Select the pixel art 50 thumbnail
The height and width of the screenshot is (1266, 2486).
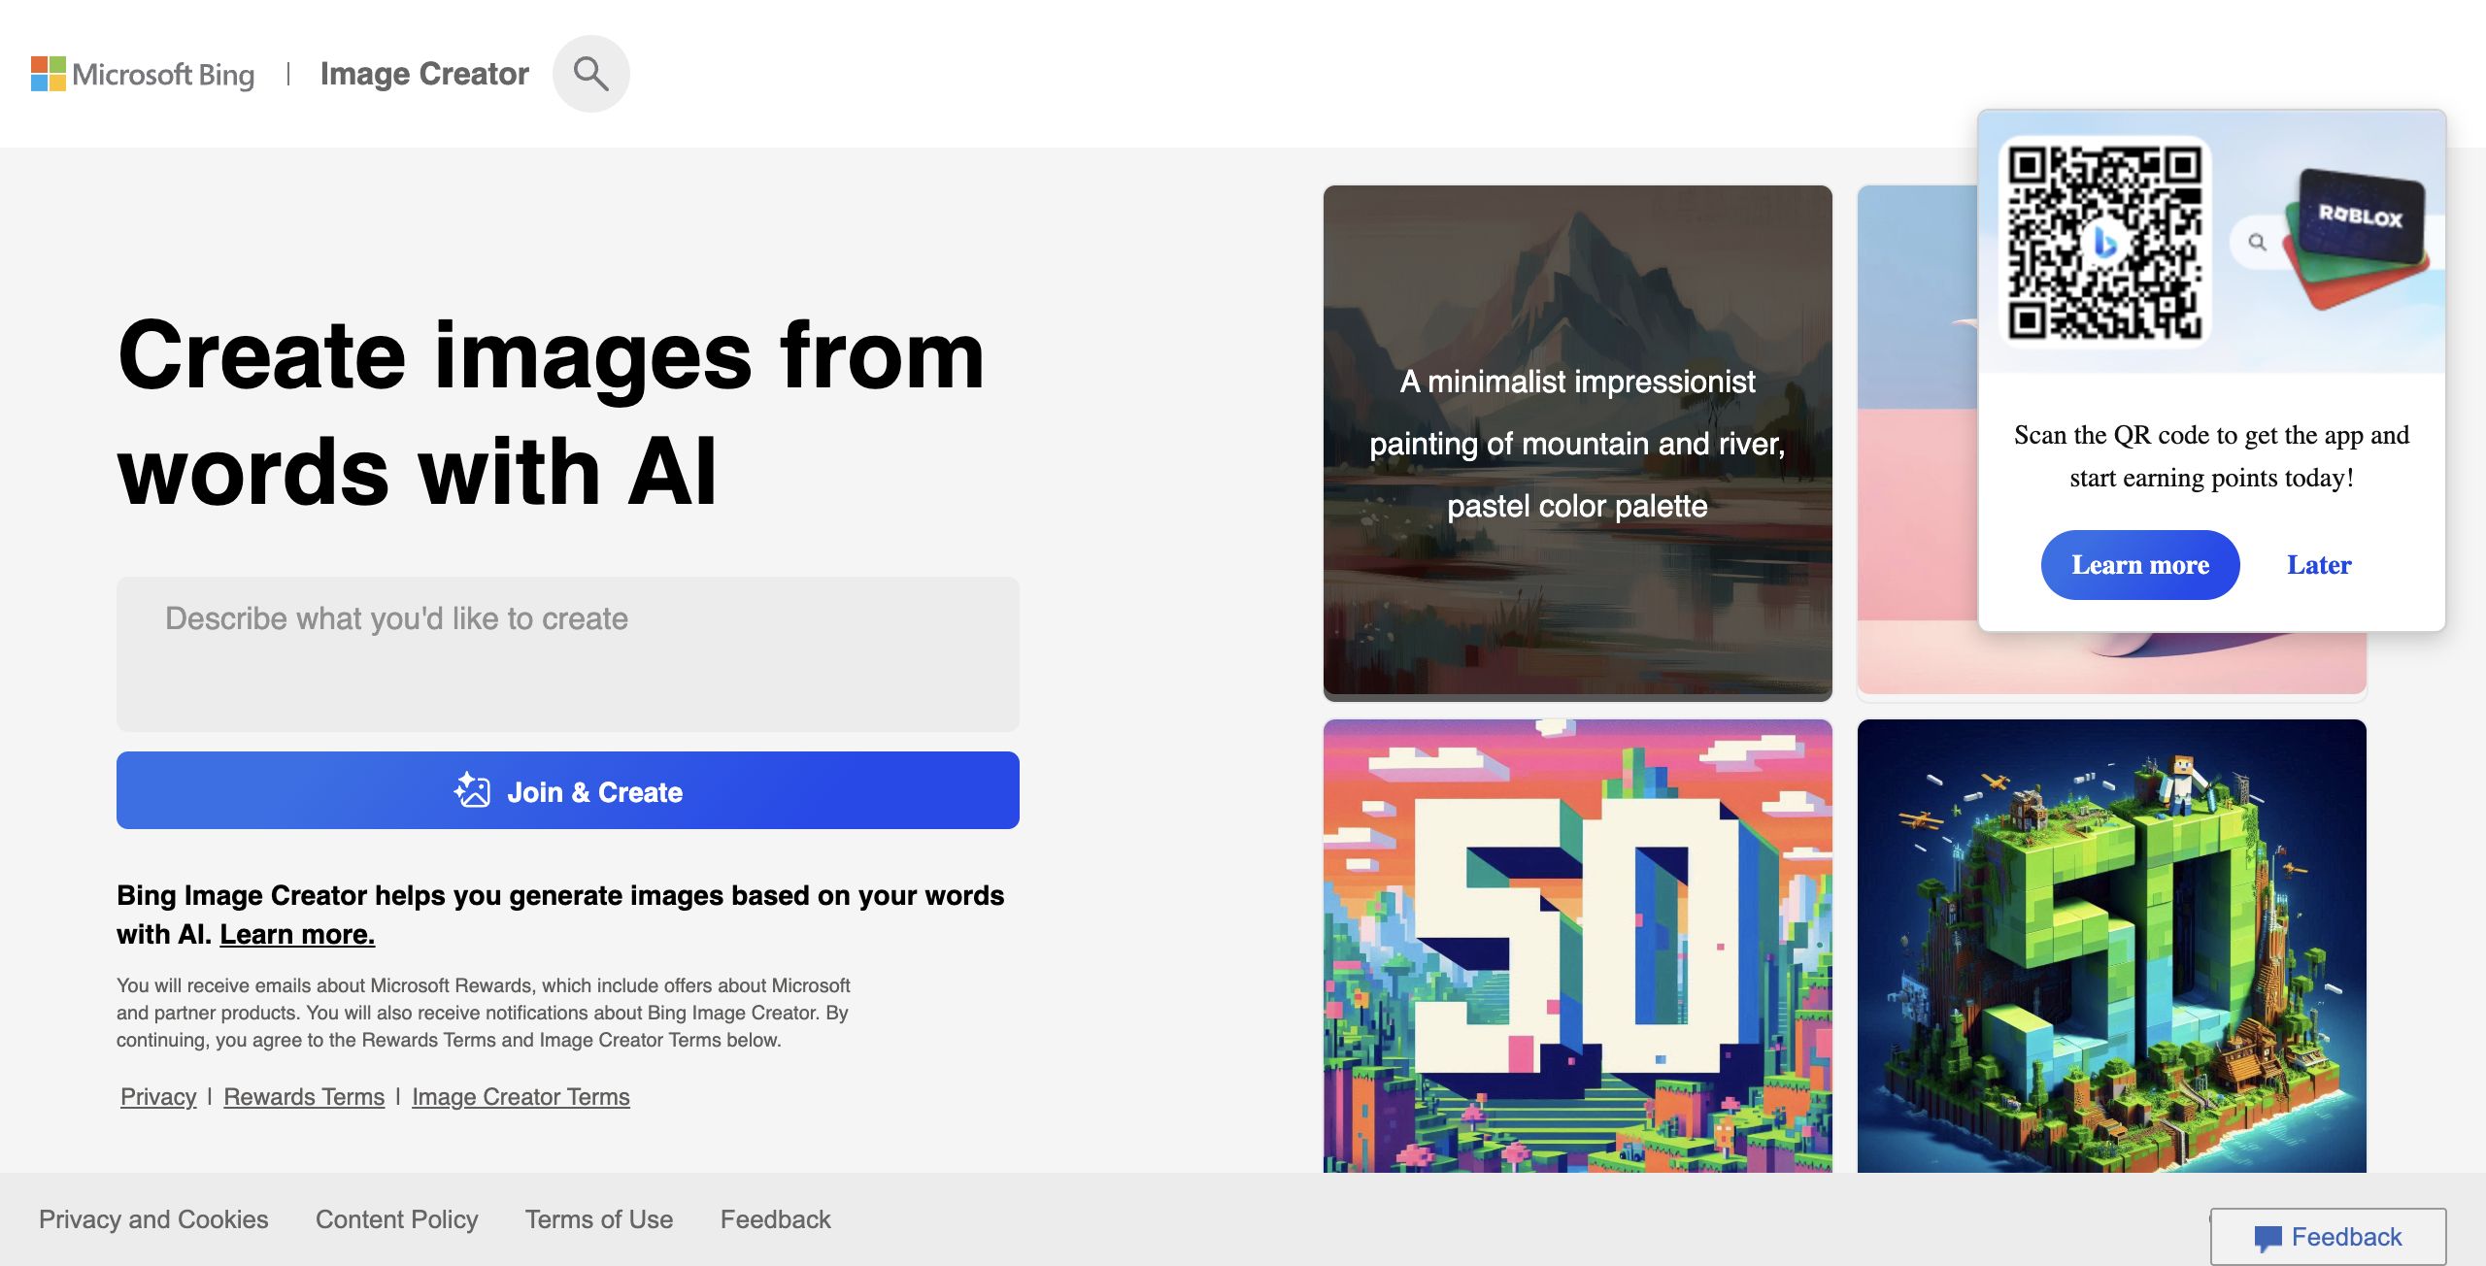point(1577,946)
